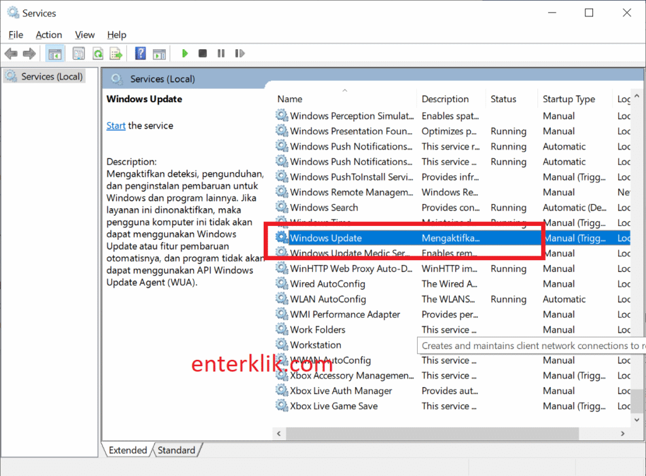Viewport: 646px width, 476px height.
Task: Click the Stop Service square icon
Action: (x=203, y=54)
